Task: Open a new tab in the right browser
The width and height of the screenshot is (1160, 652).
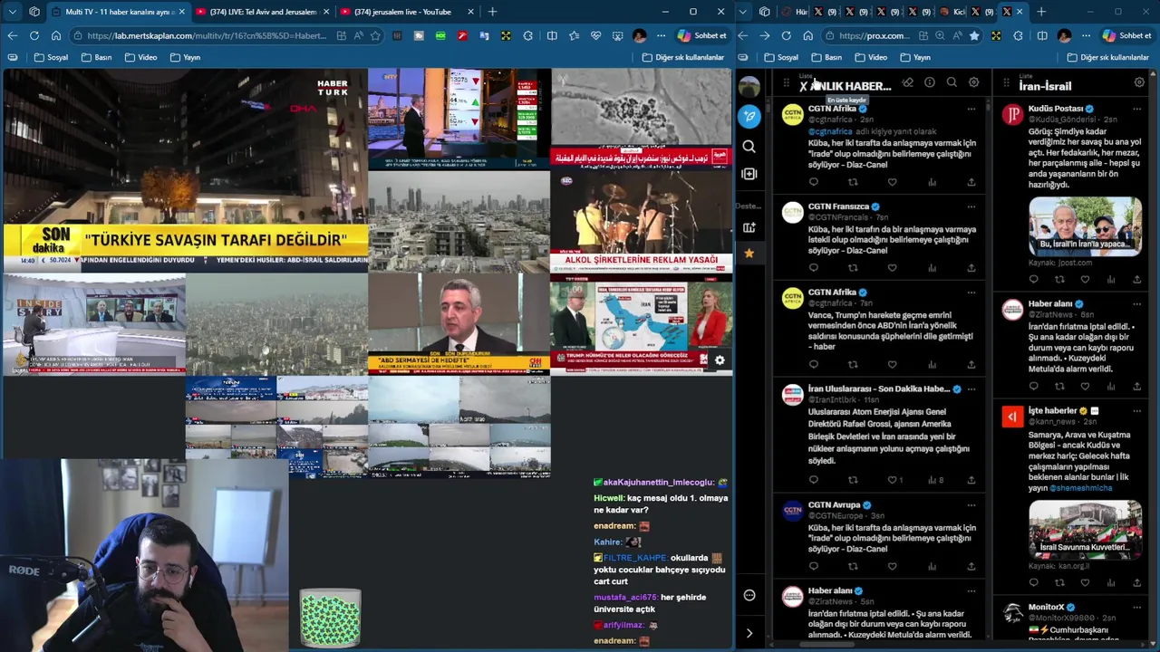Action: [x=1041, y=12]
